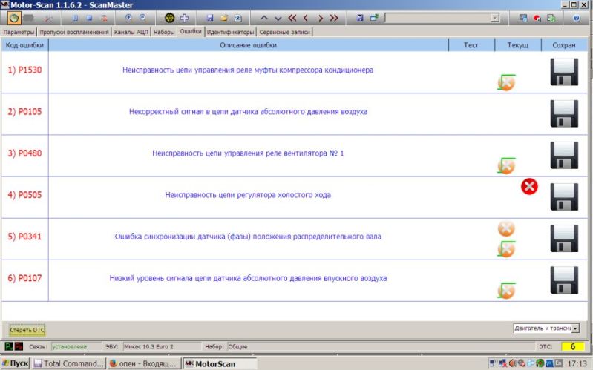This screenshot has height=370, width=593.
Task: Click the gauge connect icon in toolbar
Action: coord(13,18)
